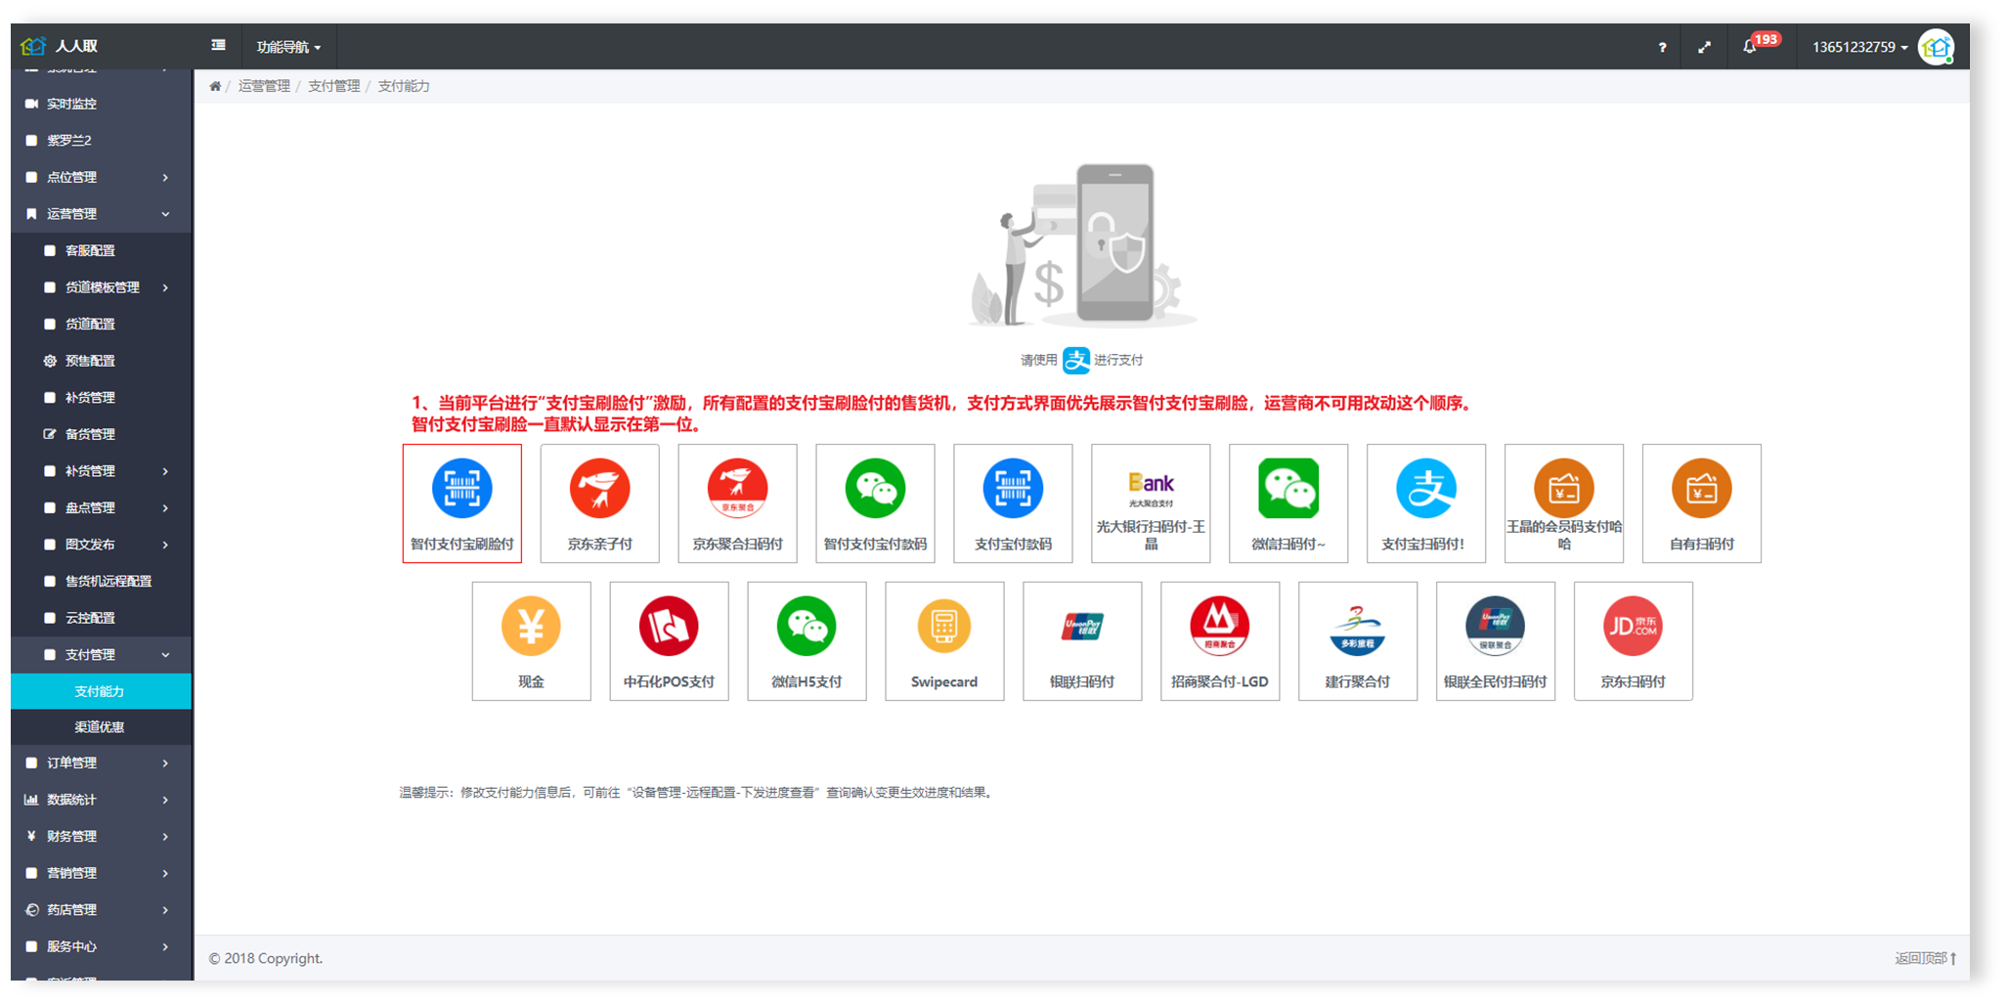Go to 客服配置 page
Viewport: 2007px width, 1004px height.
tap(101, 250)
